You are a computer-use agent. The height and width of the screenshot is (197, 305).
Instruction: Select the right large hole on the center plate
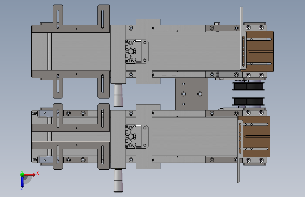200,94
